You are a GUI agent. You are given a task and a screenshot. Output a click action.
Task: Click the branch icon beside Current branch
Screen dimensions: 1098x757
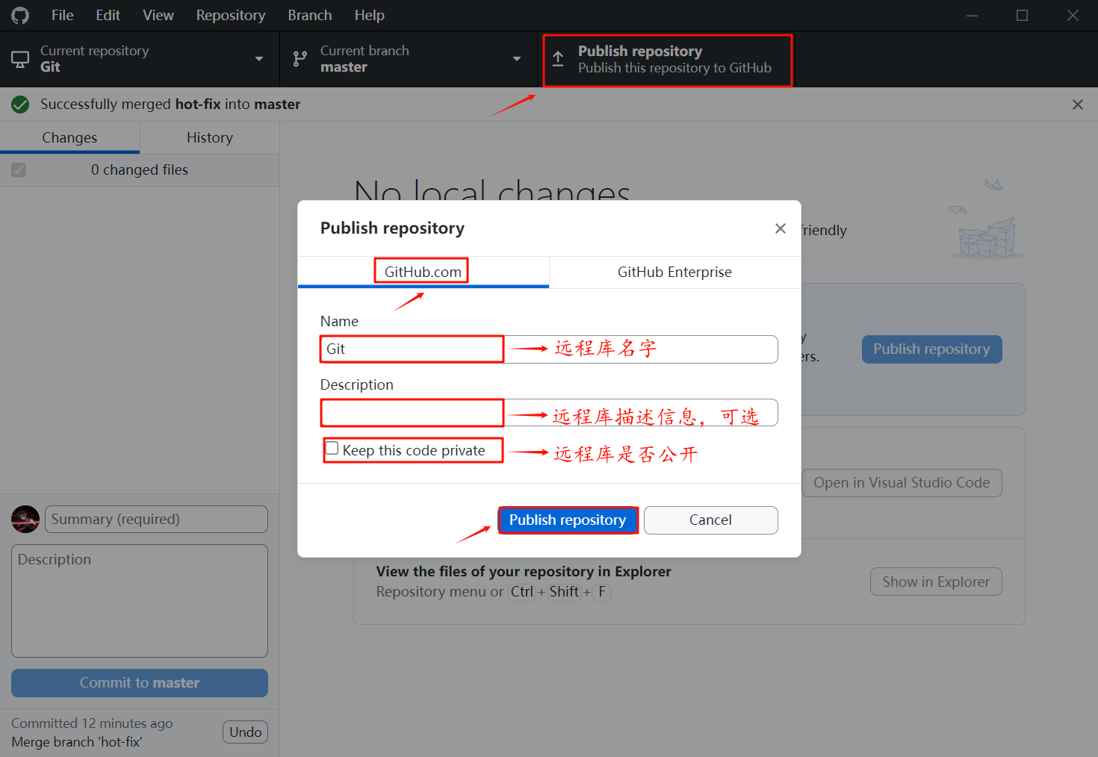pos(300,59)
